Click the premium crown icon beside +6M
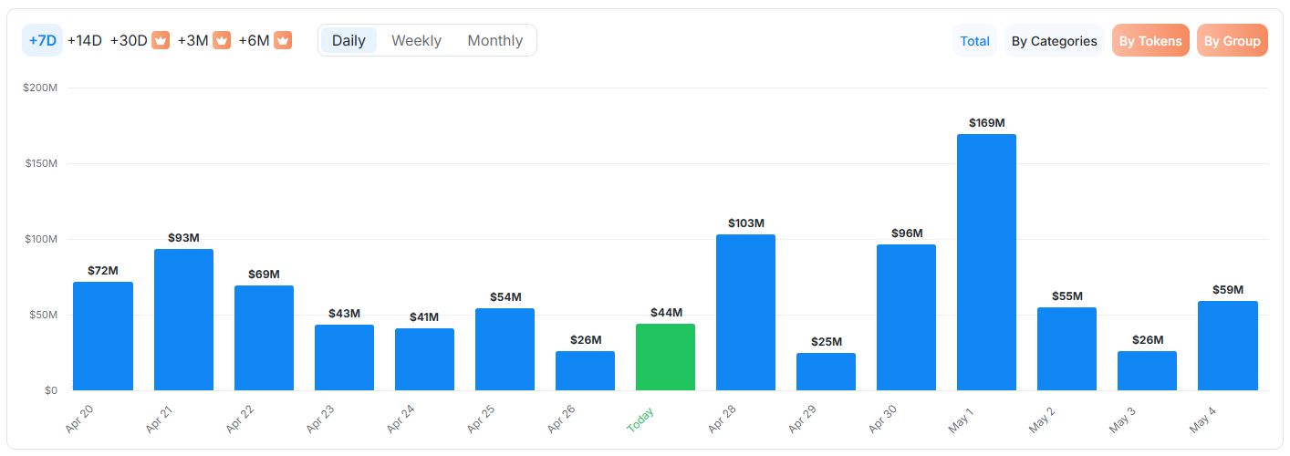The width and height of the screenshot is (1290, 456). pos(283,41)
